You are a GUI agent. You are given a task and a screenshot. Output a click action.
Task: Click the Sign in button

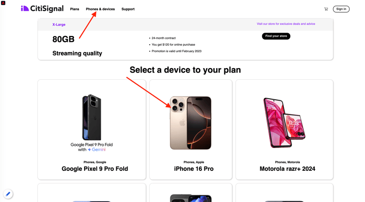click(x=341, y=9)
